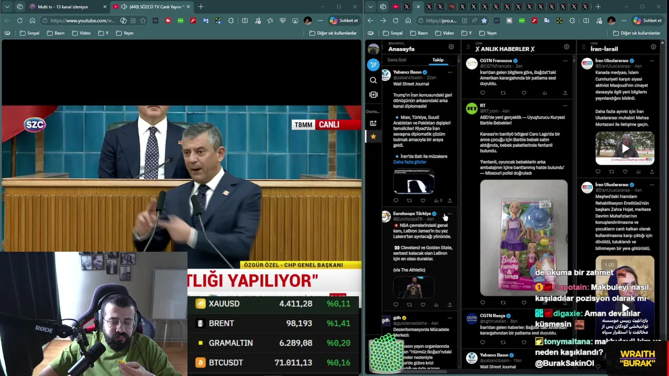669x376 pixels.
Task: Select the starred deck icon in sidebar
Action: (x=373, y=136)
